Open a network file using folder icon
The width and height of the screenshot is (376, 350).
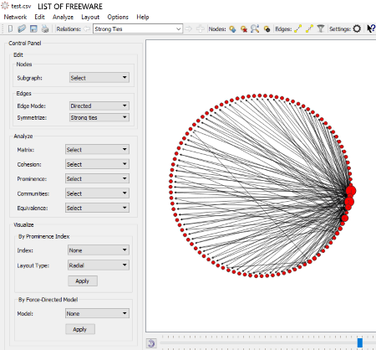(x=22, y=28)
